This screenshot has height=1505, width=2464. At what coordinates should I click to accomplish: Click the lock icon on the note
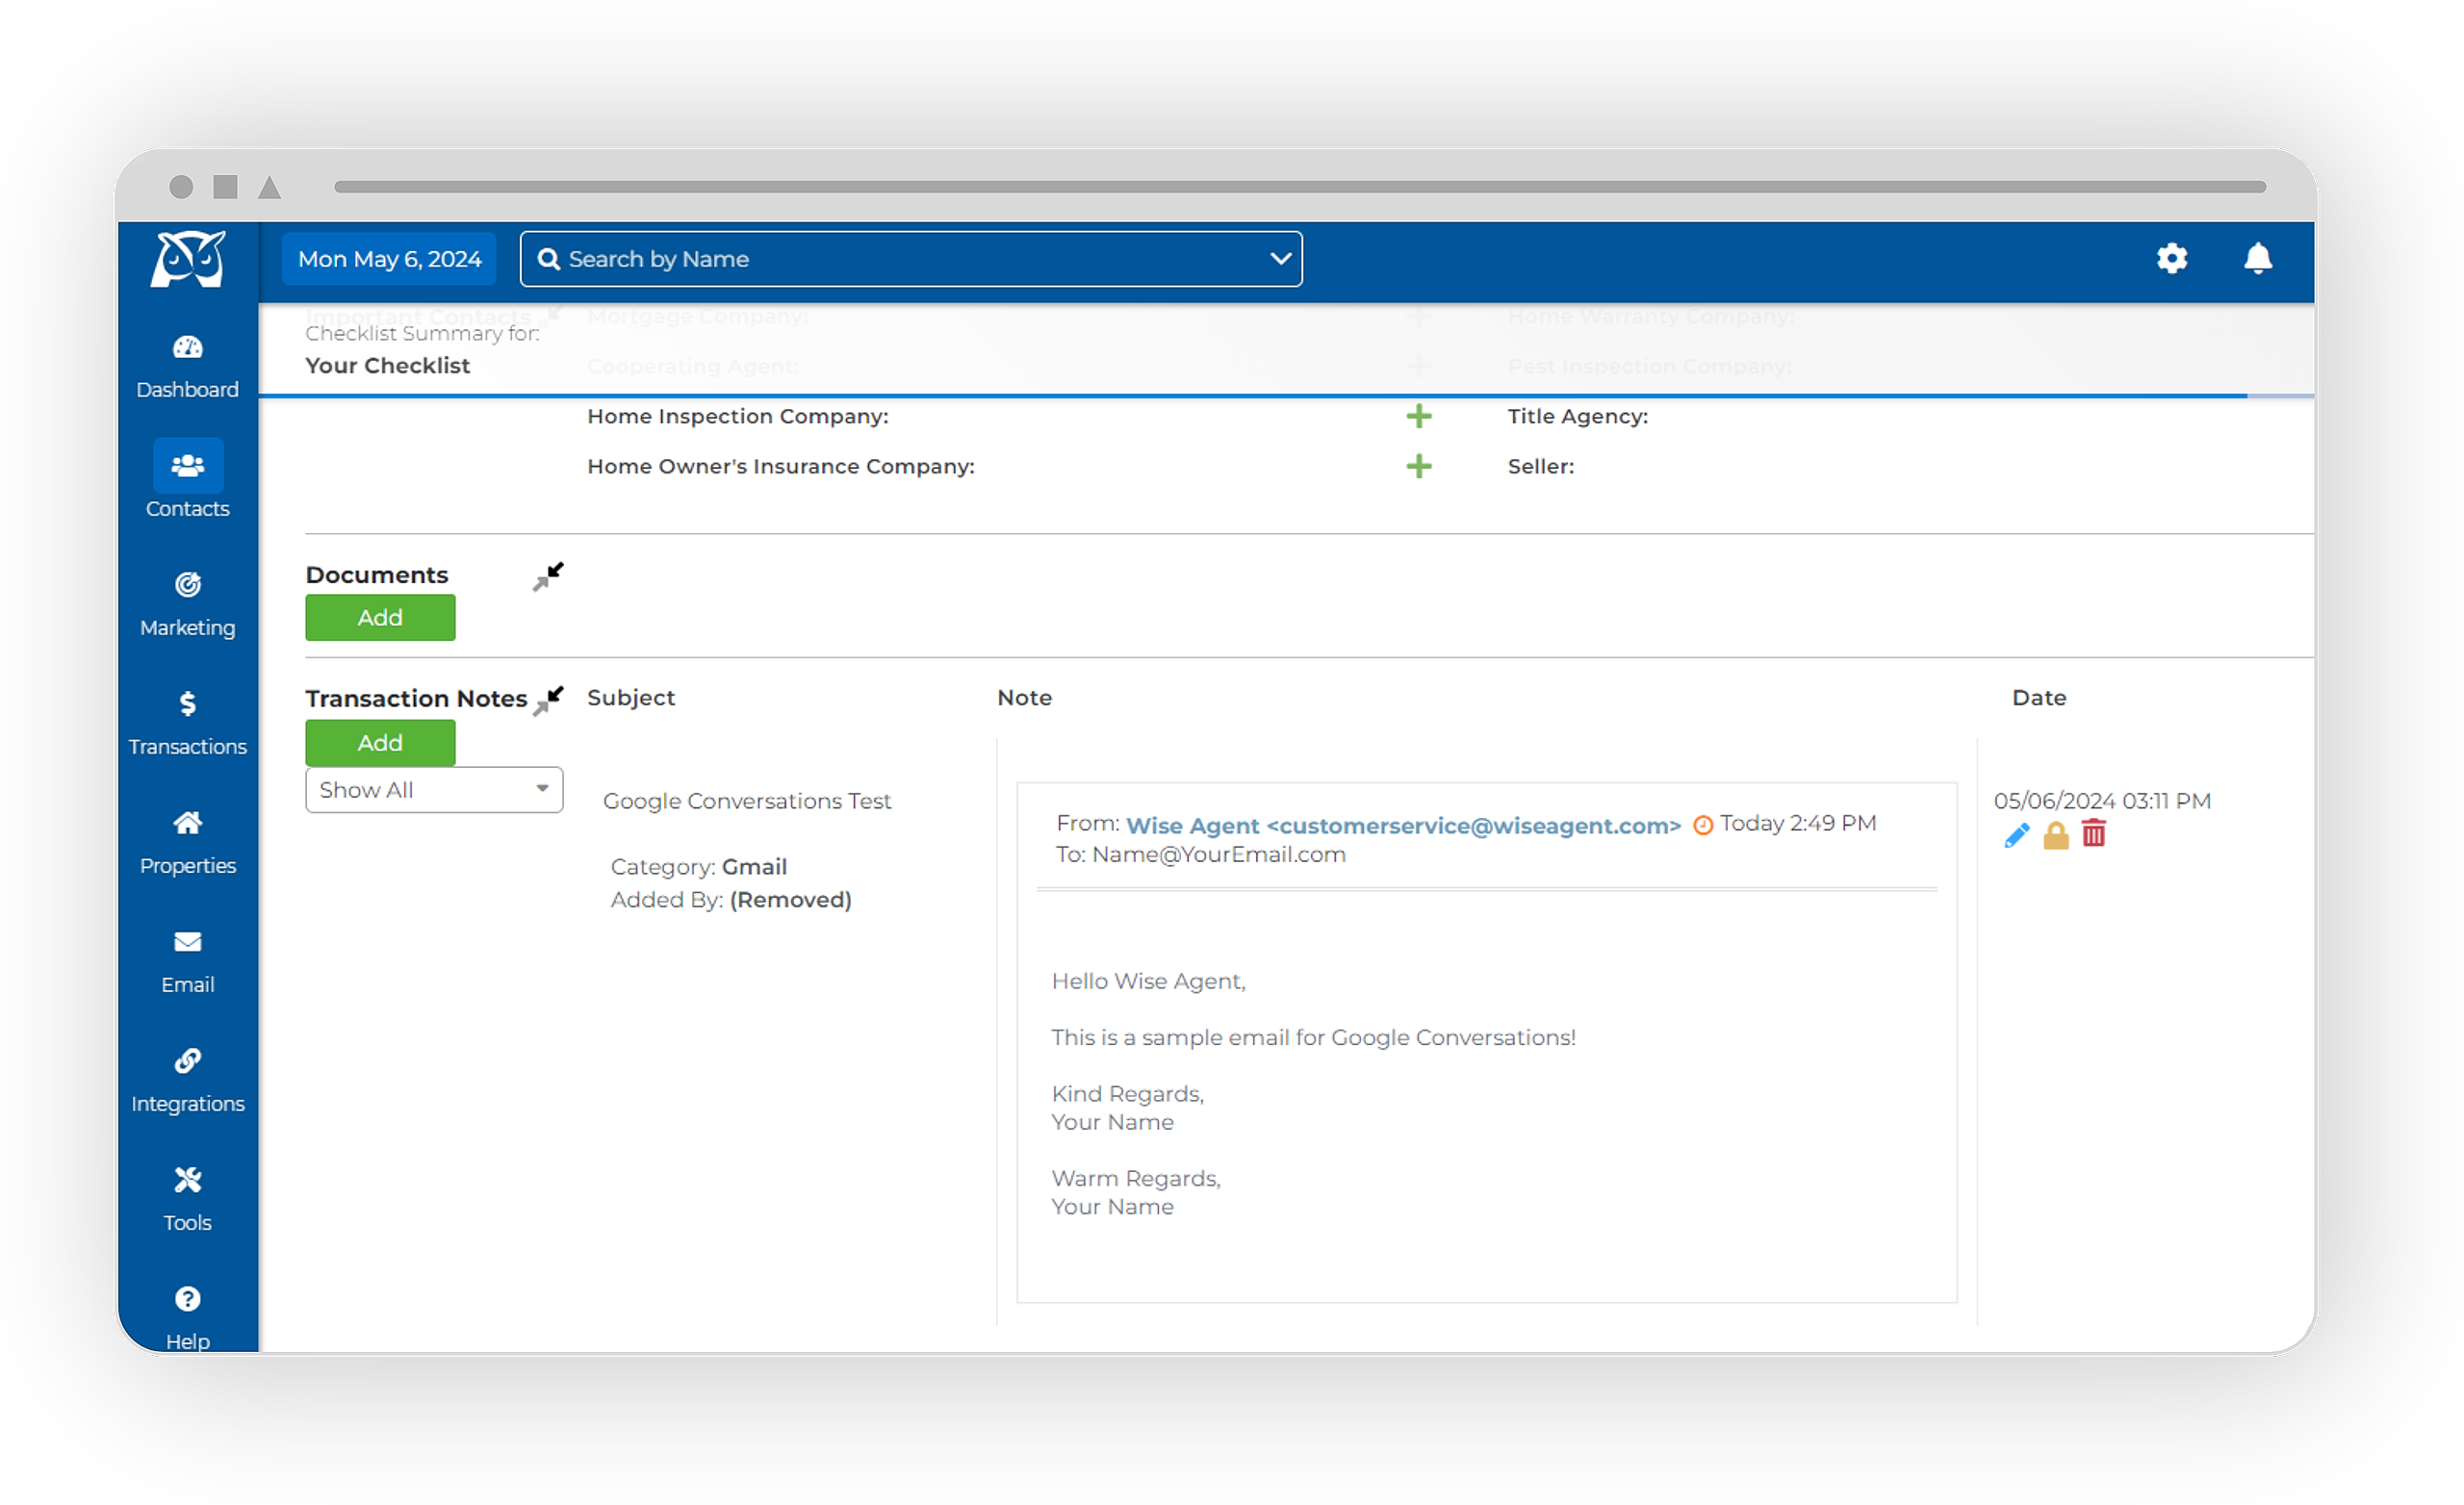click(2055, 835)
